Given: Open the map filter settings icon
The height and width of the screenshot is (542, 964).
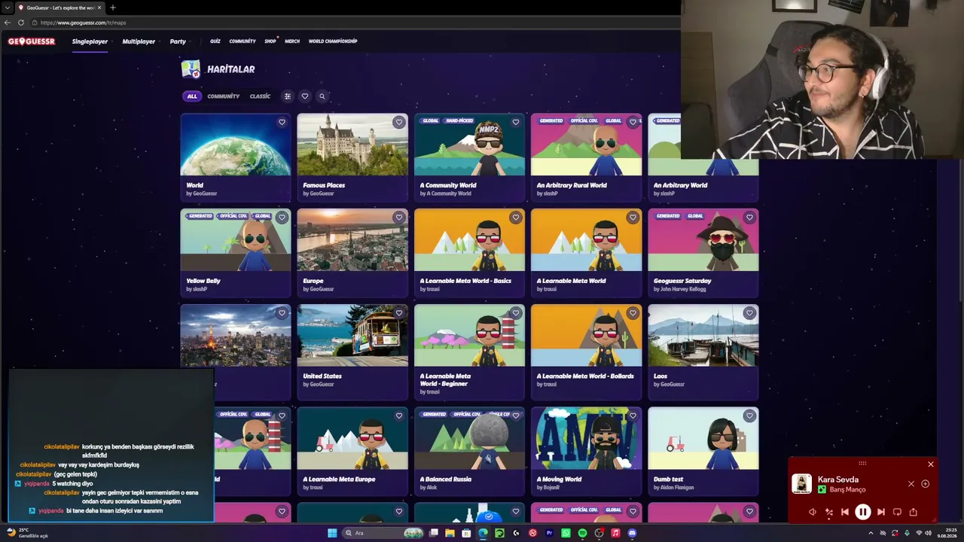Looking at the screenshot, I should coord(287,96).
